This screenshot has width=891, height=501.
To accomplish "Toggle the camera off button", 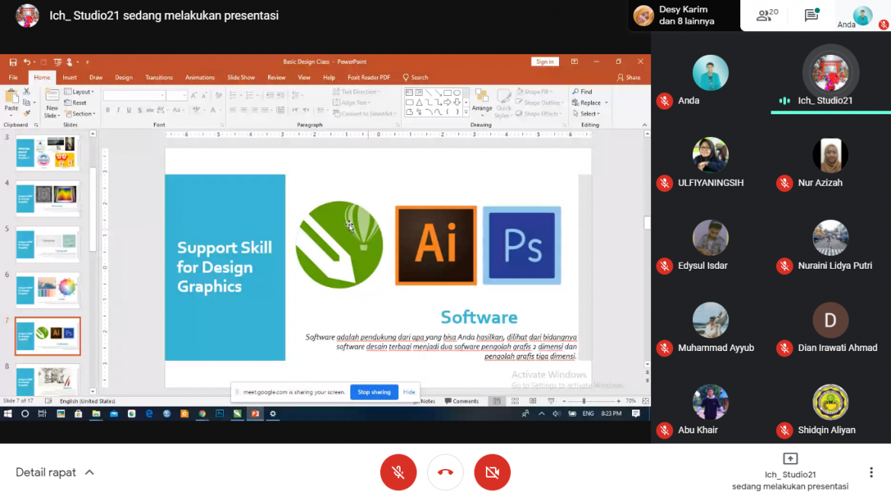I will click(492, 472).
